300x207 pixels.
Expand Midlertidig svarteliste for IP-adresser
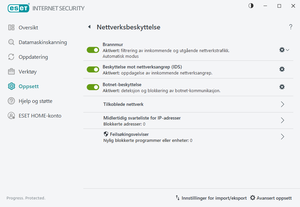click(282, 121)
